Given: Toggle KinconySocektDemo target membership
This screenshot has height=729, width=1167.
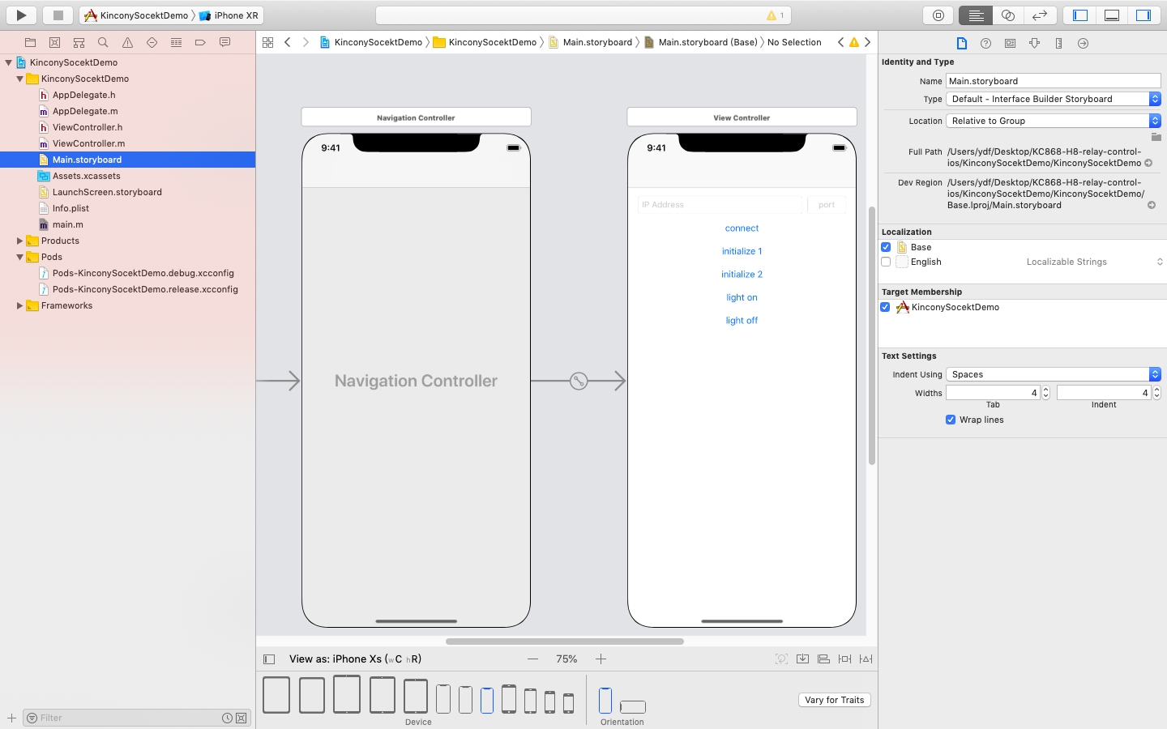Looking at the screenshot, I should click(x=886, y=307).
